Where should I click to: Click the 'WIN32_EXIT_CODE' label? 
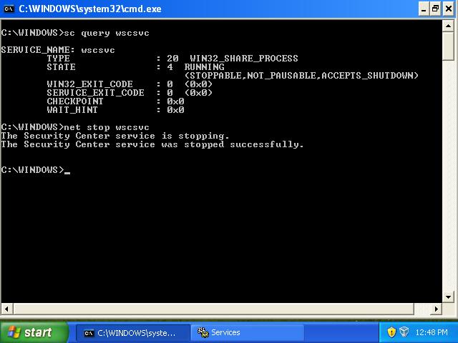tap(89, 84)
